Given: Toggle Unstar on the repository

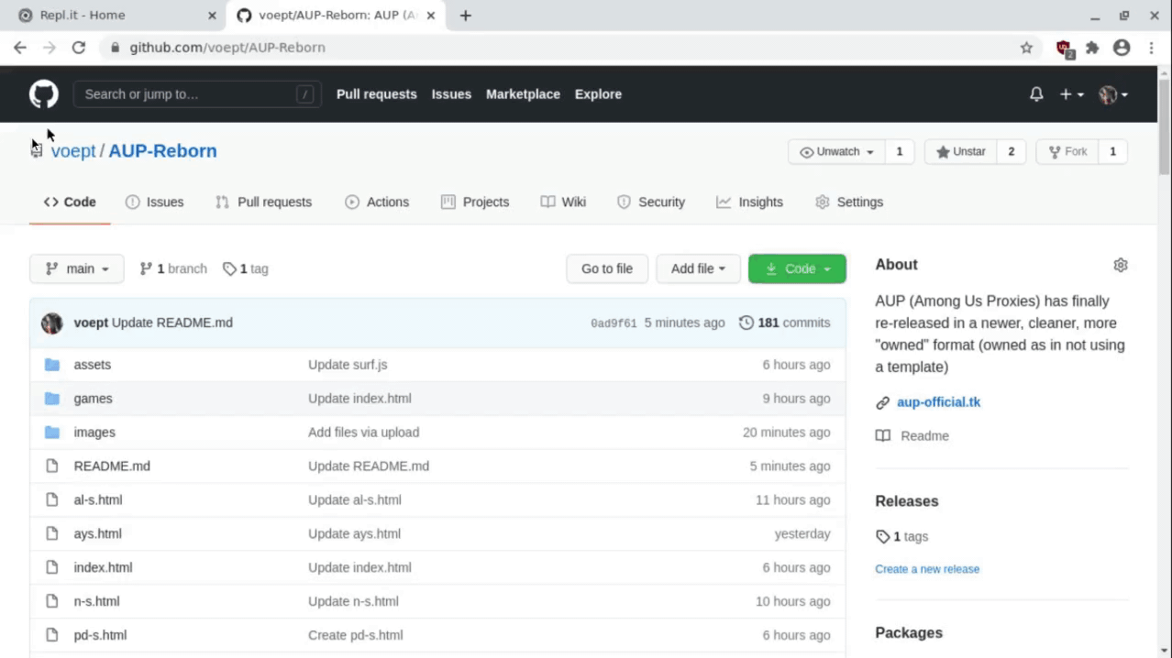Looking at the screenshot, I should click(x=961, y=152).
